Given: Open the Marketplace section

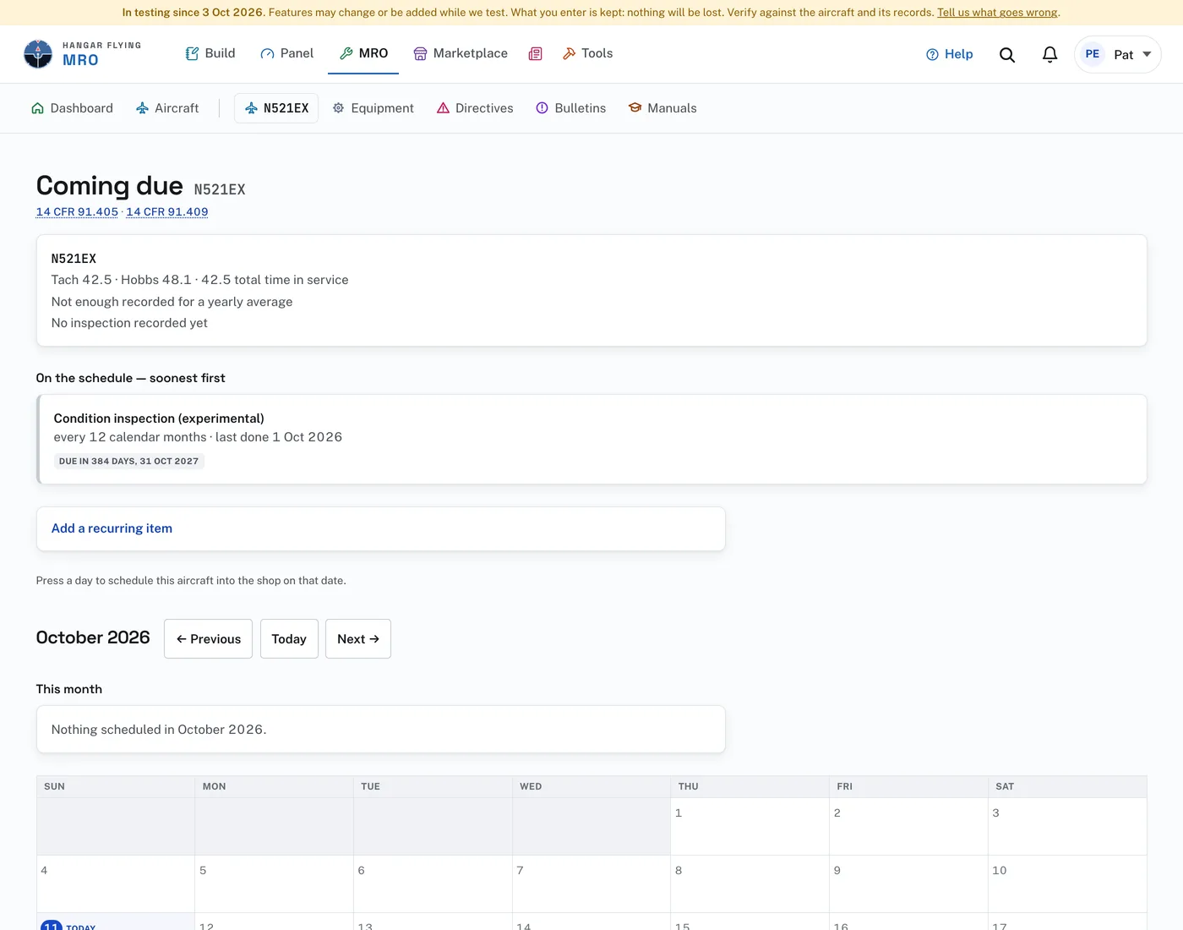Looking at the screenshot, I should pos(461,53).
